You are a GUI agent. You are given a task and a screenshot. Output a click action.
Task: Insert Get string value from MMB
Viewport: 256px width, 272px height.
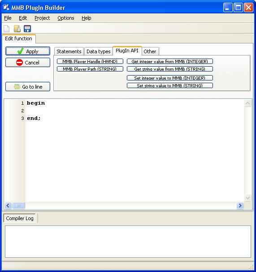pos(170,69)
